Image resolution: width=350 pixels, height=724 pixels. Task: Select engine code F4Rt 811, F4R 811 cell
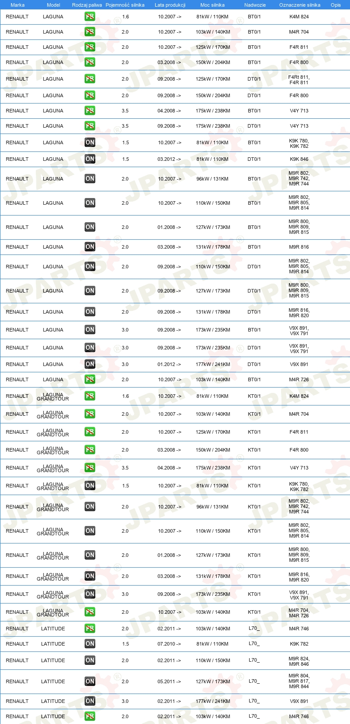click(x=299, y=80)
